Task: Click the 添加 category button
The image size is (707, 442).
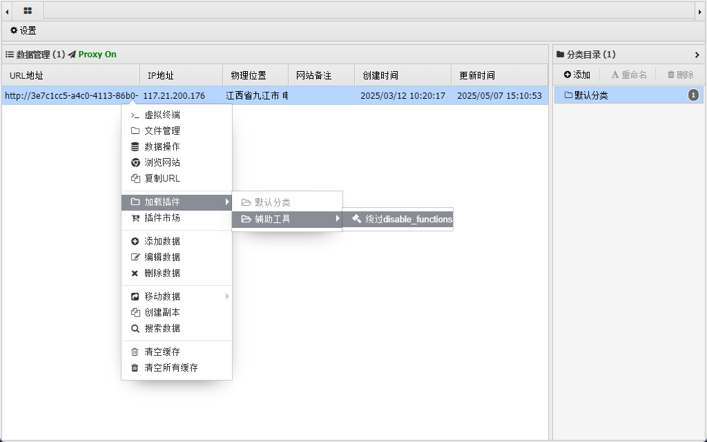Action: [577, 75]
